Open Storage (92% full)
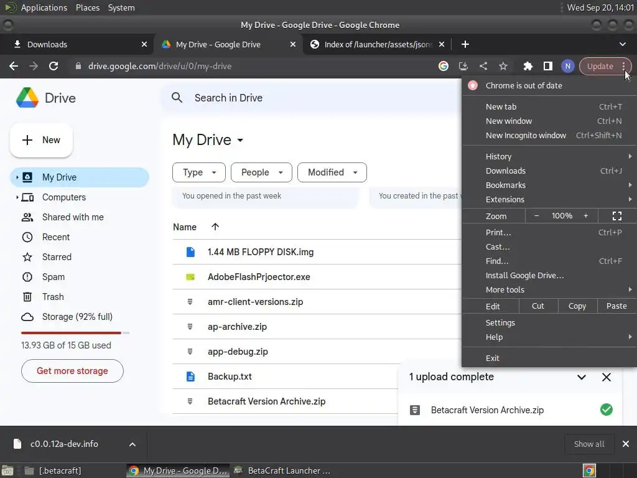The image size is (637, 478). click(x=77, y=317)
